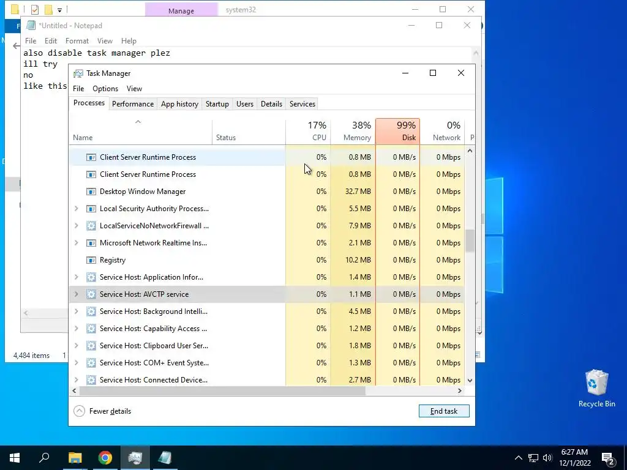
Task: Show hidden tray icons
Action: [x=518, y=458]
